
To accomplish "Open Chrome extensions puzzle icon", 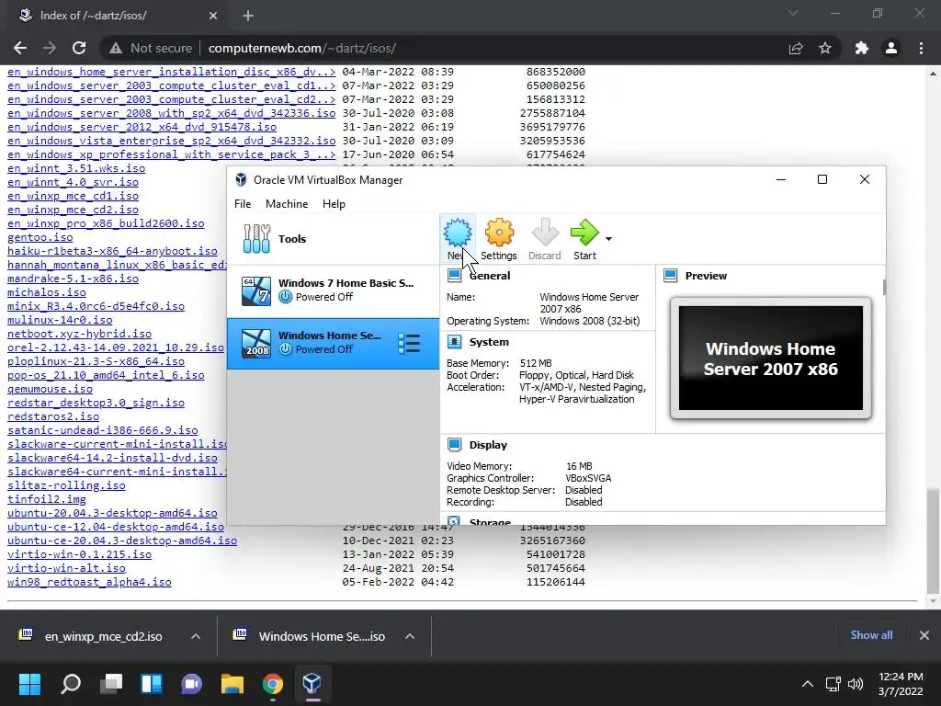I will [862, 48].
